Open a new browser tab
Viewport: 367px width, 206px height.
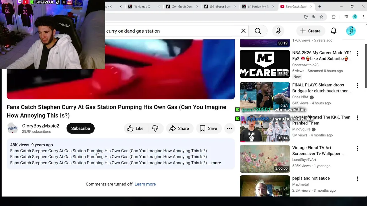(x=320, y=7)
